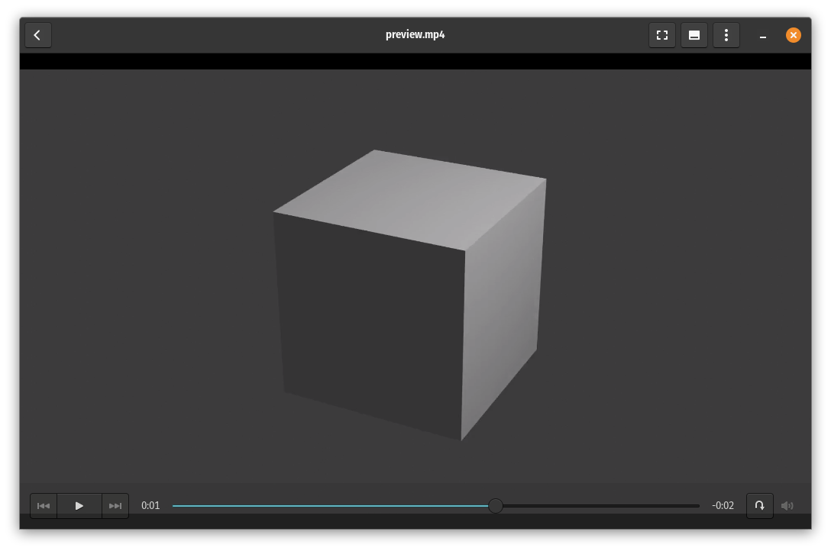
Task: Click the seek slider knob
Action: (x=496, y=506)
